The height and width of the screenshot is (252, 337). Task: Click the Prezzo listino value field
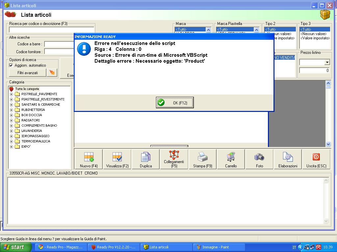314,70
